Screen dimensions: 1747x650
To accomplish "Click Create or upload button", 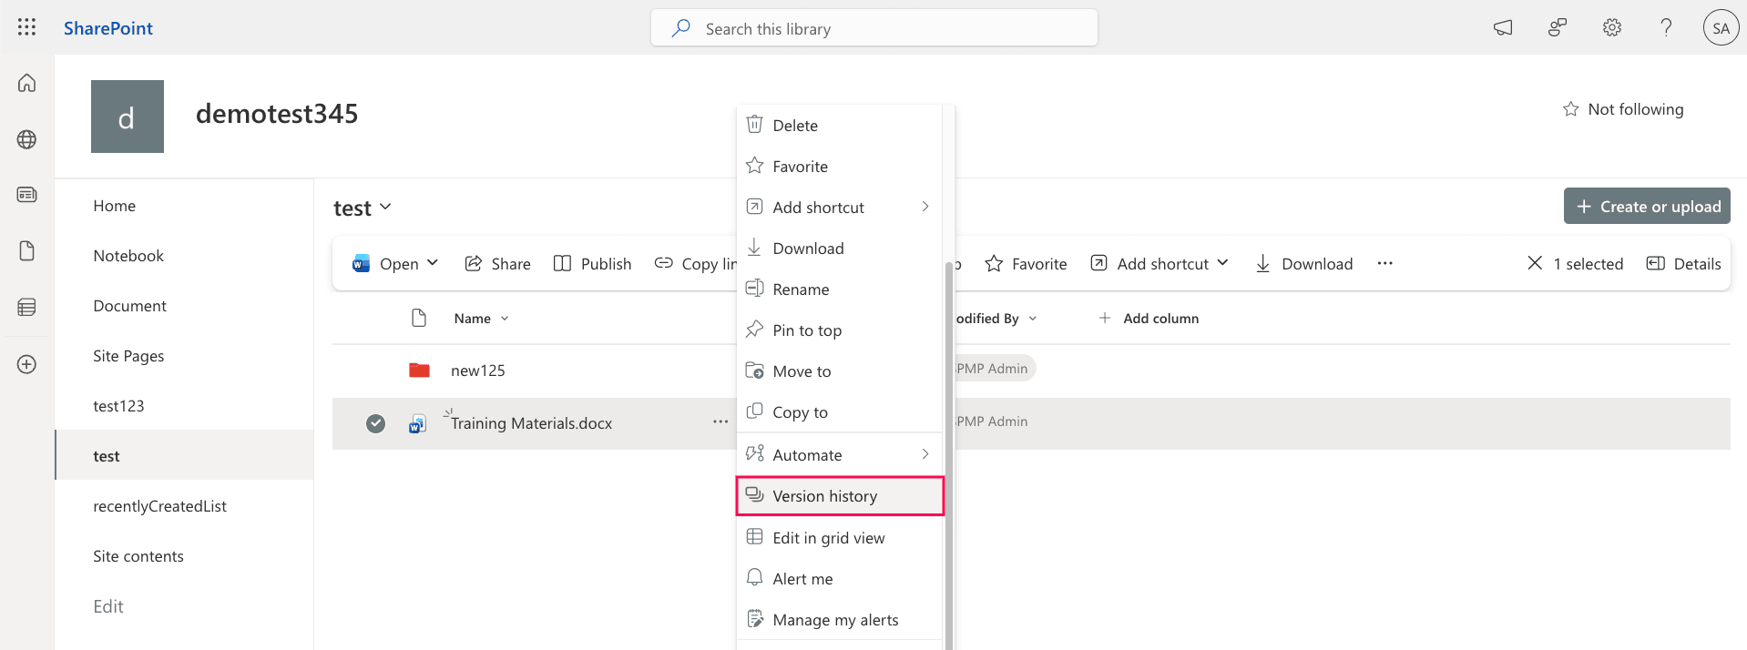I will [x=1647, y=206].
